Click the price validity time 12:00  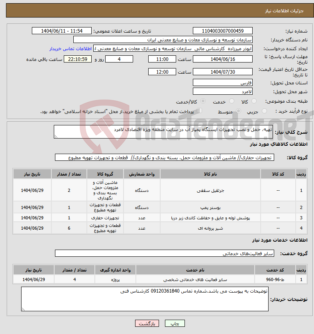(x=162, y=72)
